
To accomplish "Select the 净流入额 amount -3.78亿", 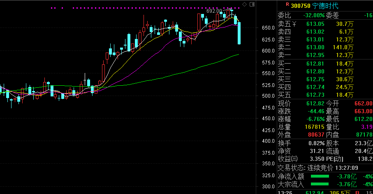I will click(x=347, y=176).
